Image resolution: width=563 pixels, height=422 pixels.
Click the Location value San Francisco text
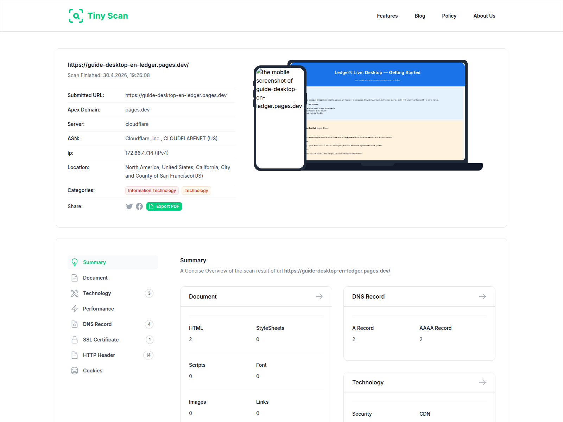(x=178, y=172)
